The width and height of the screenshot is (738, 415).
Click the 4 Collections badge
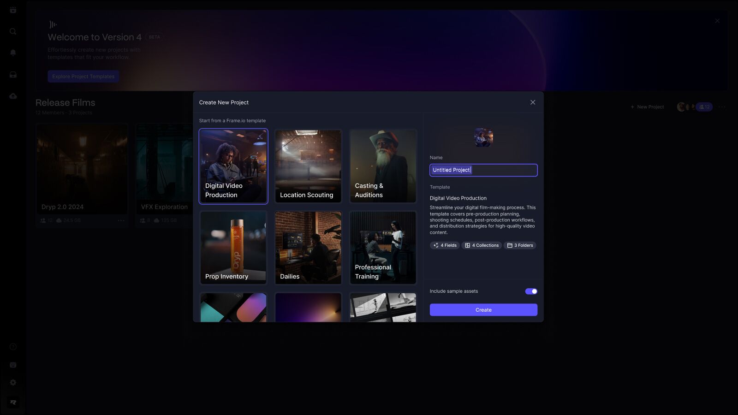pos(482,245)
